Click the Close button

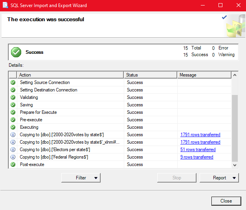click(x=226, y=201)
